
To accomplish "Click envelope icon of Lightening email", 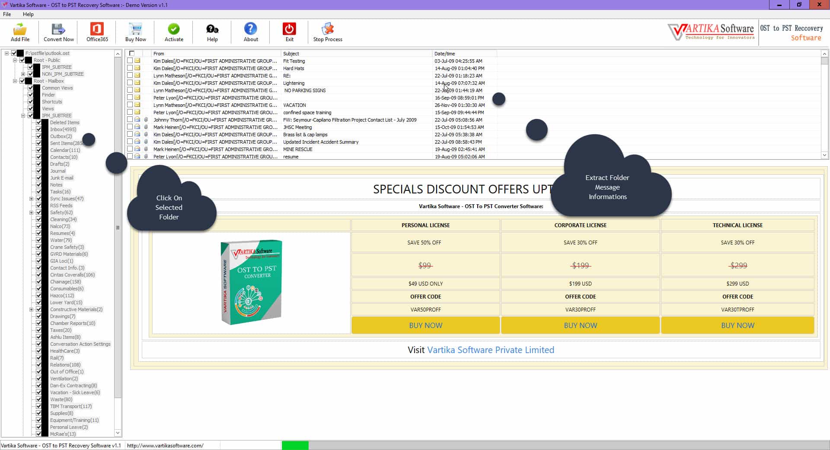I will click(x=137, y=83).
